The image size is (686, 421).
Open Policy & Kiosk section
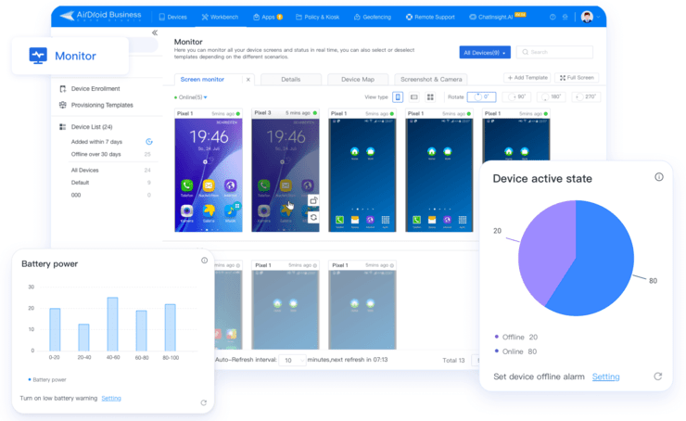(x=318, y=17)
